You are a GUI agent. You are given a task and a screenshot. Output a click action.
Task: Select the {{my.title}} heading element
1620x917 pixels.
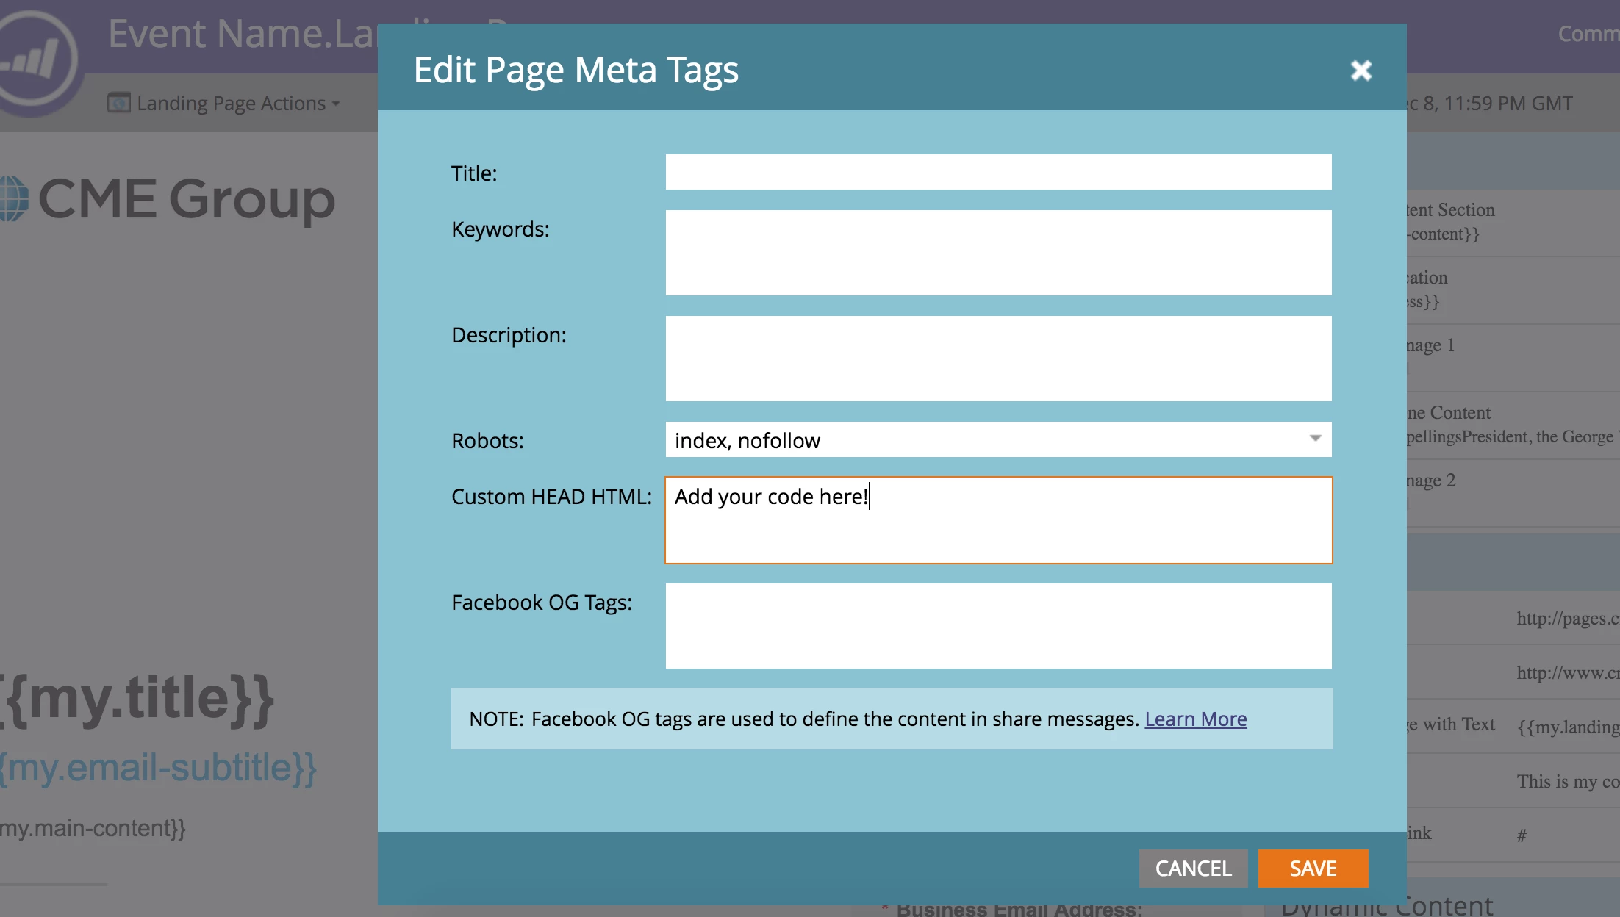pyautogui.click(x=136, y=698)
